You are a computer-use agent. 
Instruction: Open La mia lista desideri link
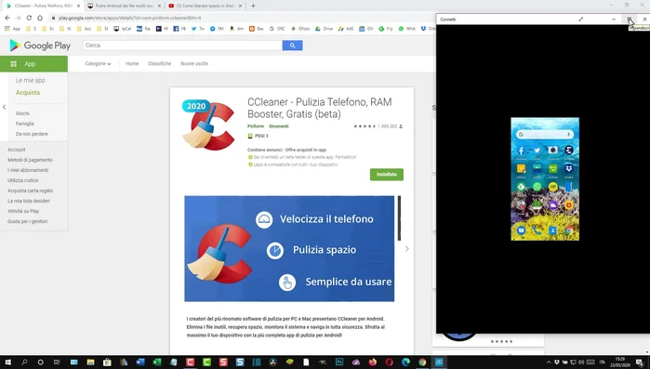[x=29, y=201]
